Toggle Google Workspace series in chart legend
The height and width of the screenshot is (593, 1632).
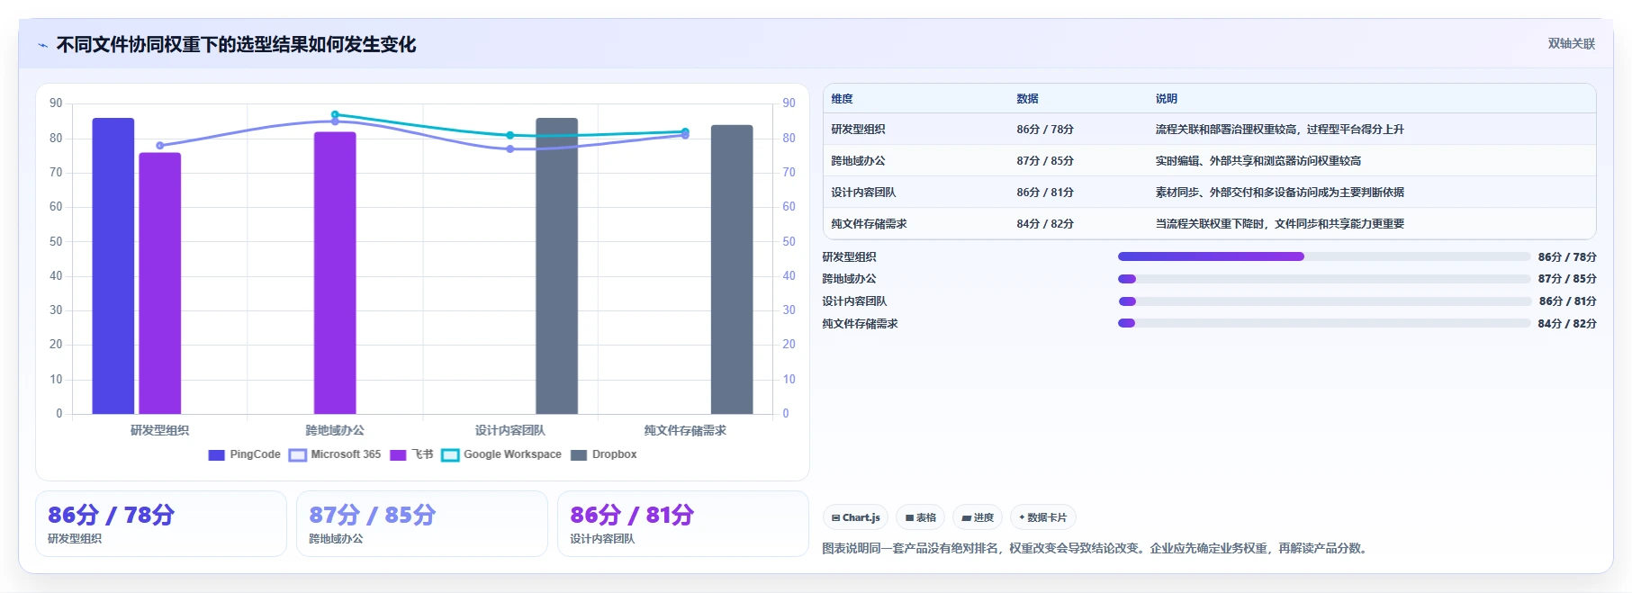[x=501, y=455]
